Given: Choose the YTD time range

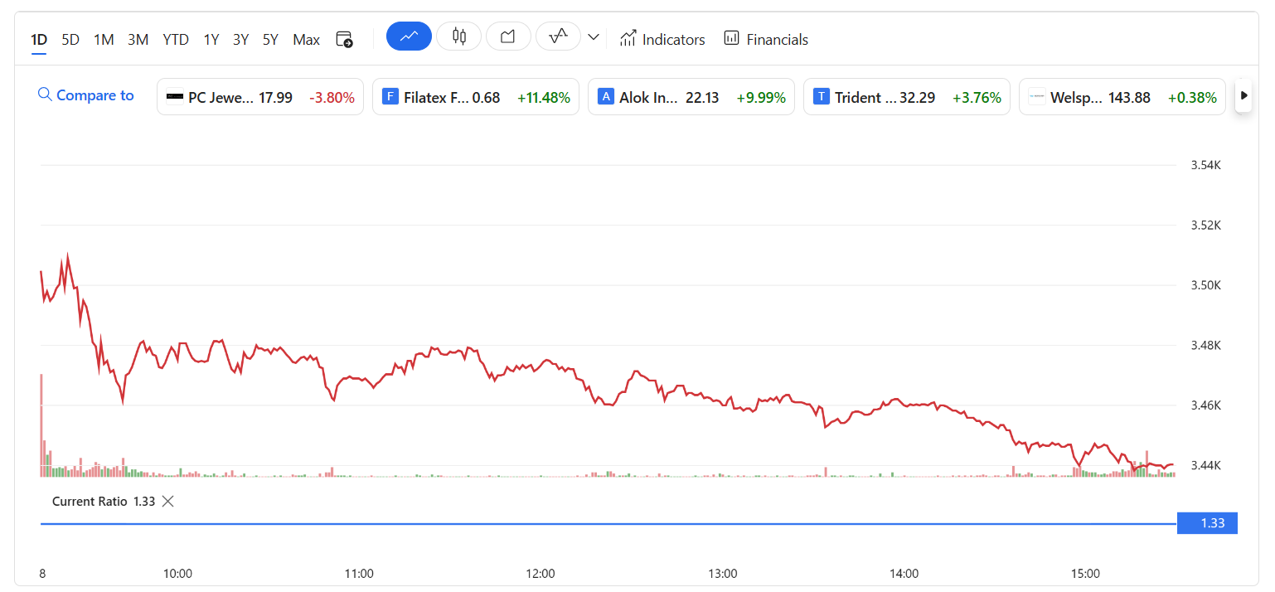Looking at the screenshot, I should pyautogui.click(x=176, y=39).
